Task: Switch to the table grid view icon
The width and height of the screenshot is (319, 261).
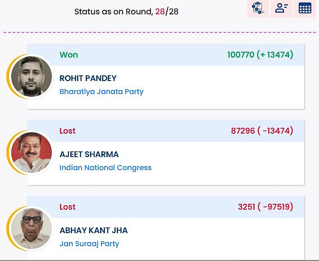Action: pos(305,8)
